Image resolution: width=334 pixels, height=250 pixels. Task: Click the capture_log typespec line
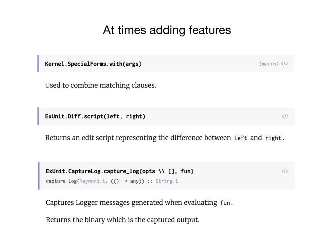112,181
